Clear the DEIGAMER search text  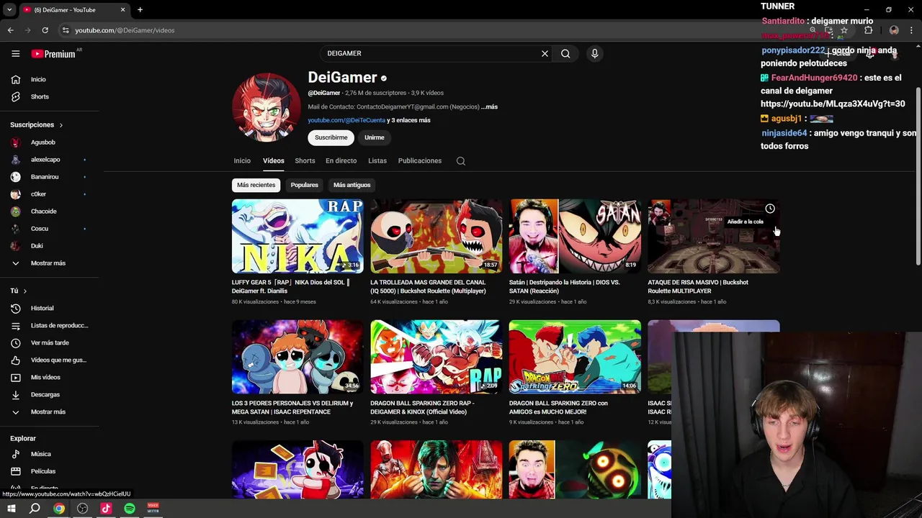545,53
